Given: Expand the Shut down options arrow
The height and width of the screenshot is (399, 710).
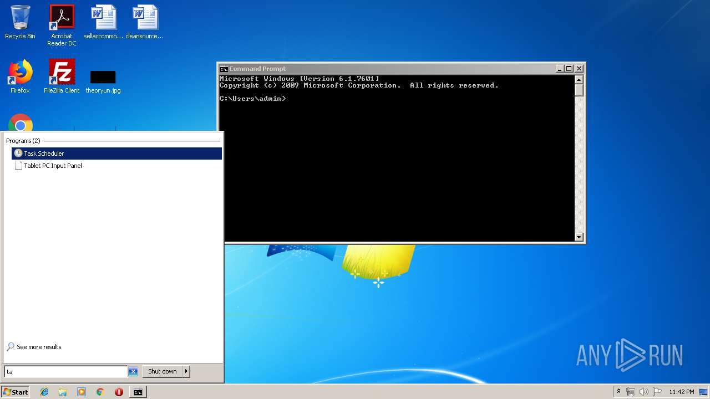Looking at the screenshot, I should (186, 371).
